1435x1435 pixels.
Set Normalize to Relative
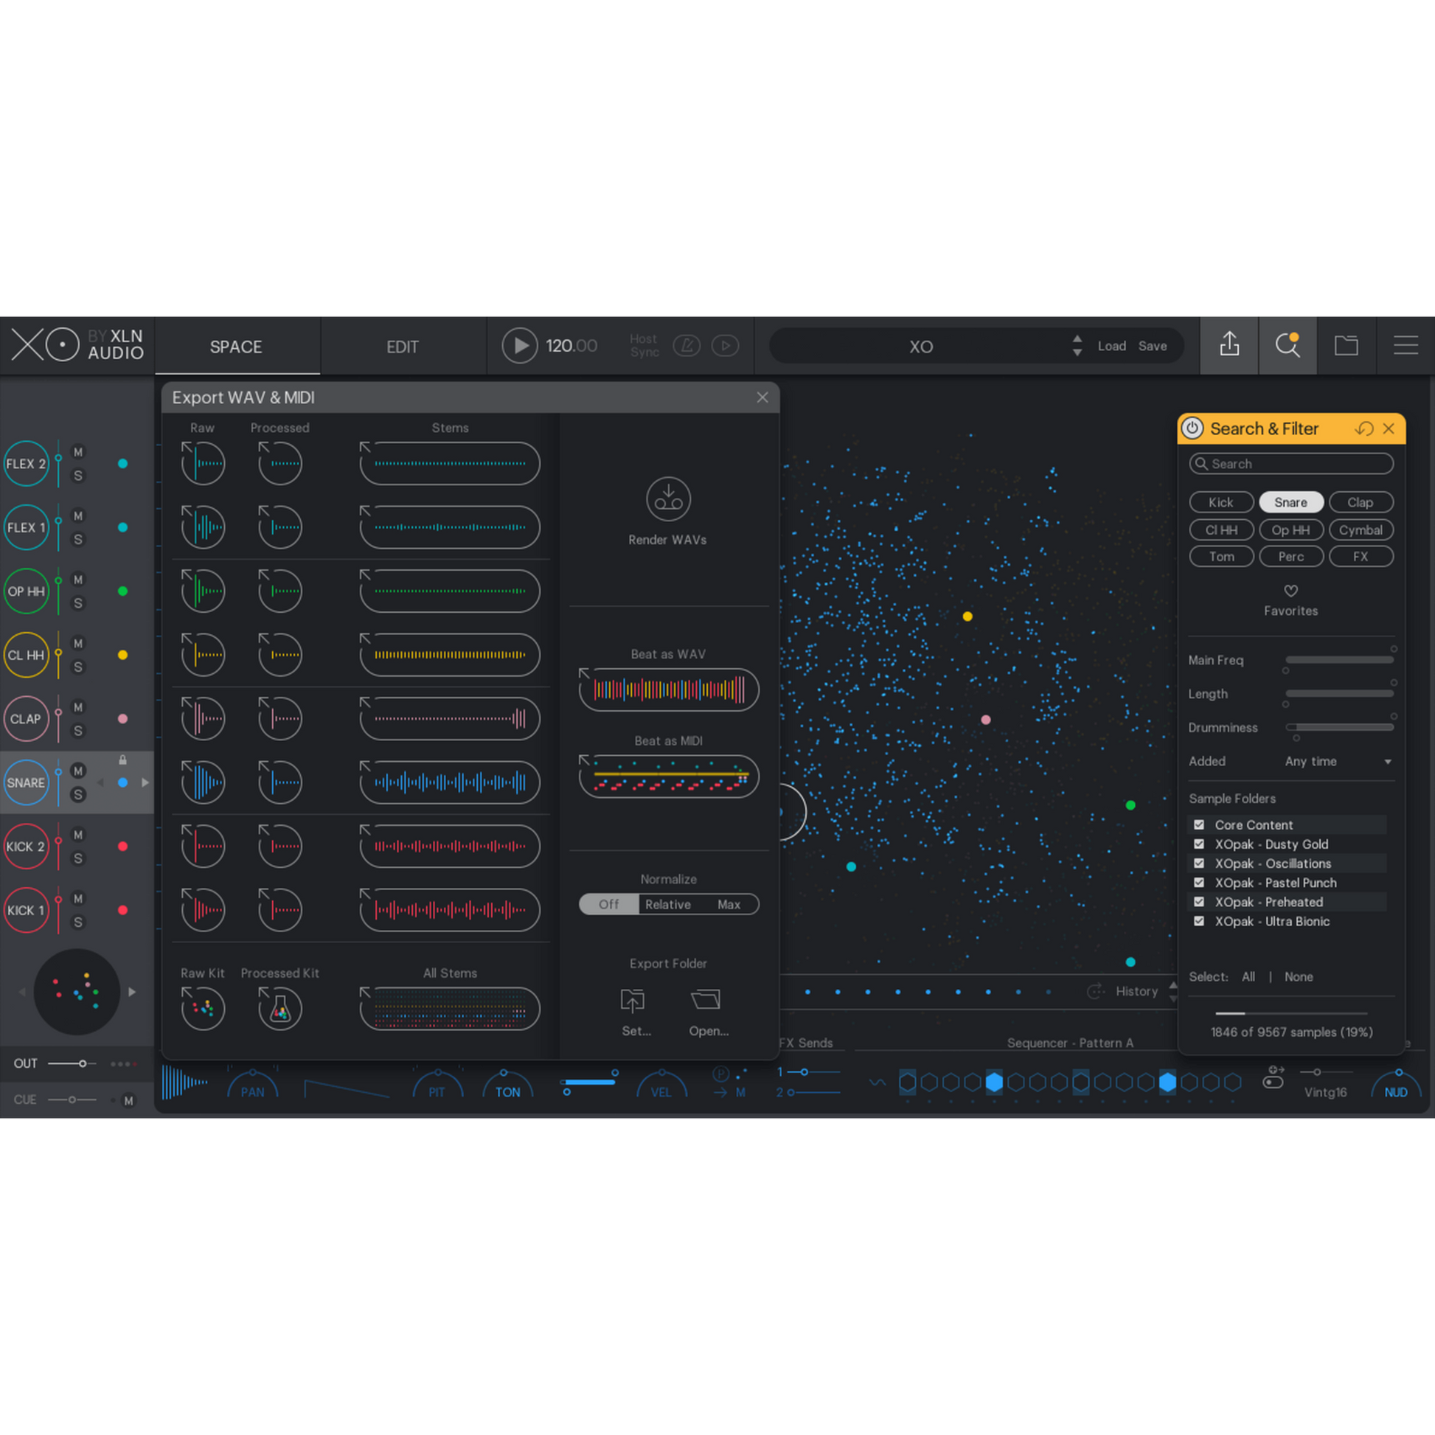pyautogui.click(x=668, y=904)
